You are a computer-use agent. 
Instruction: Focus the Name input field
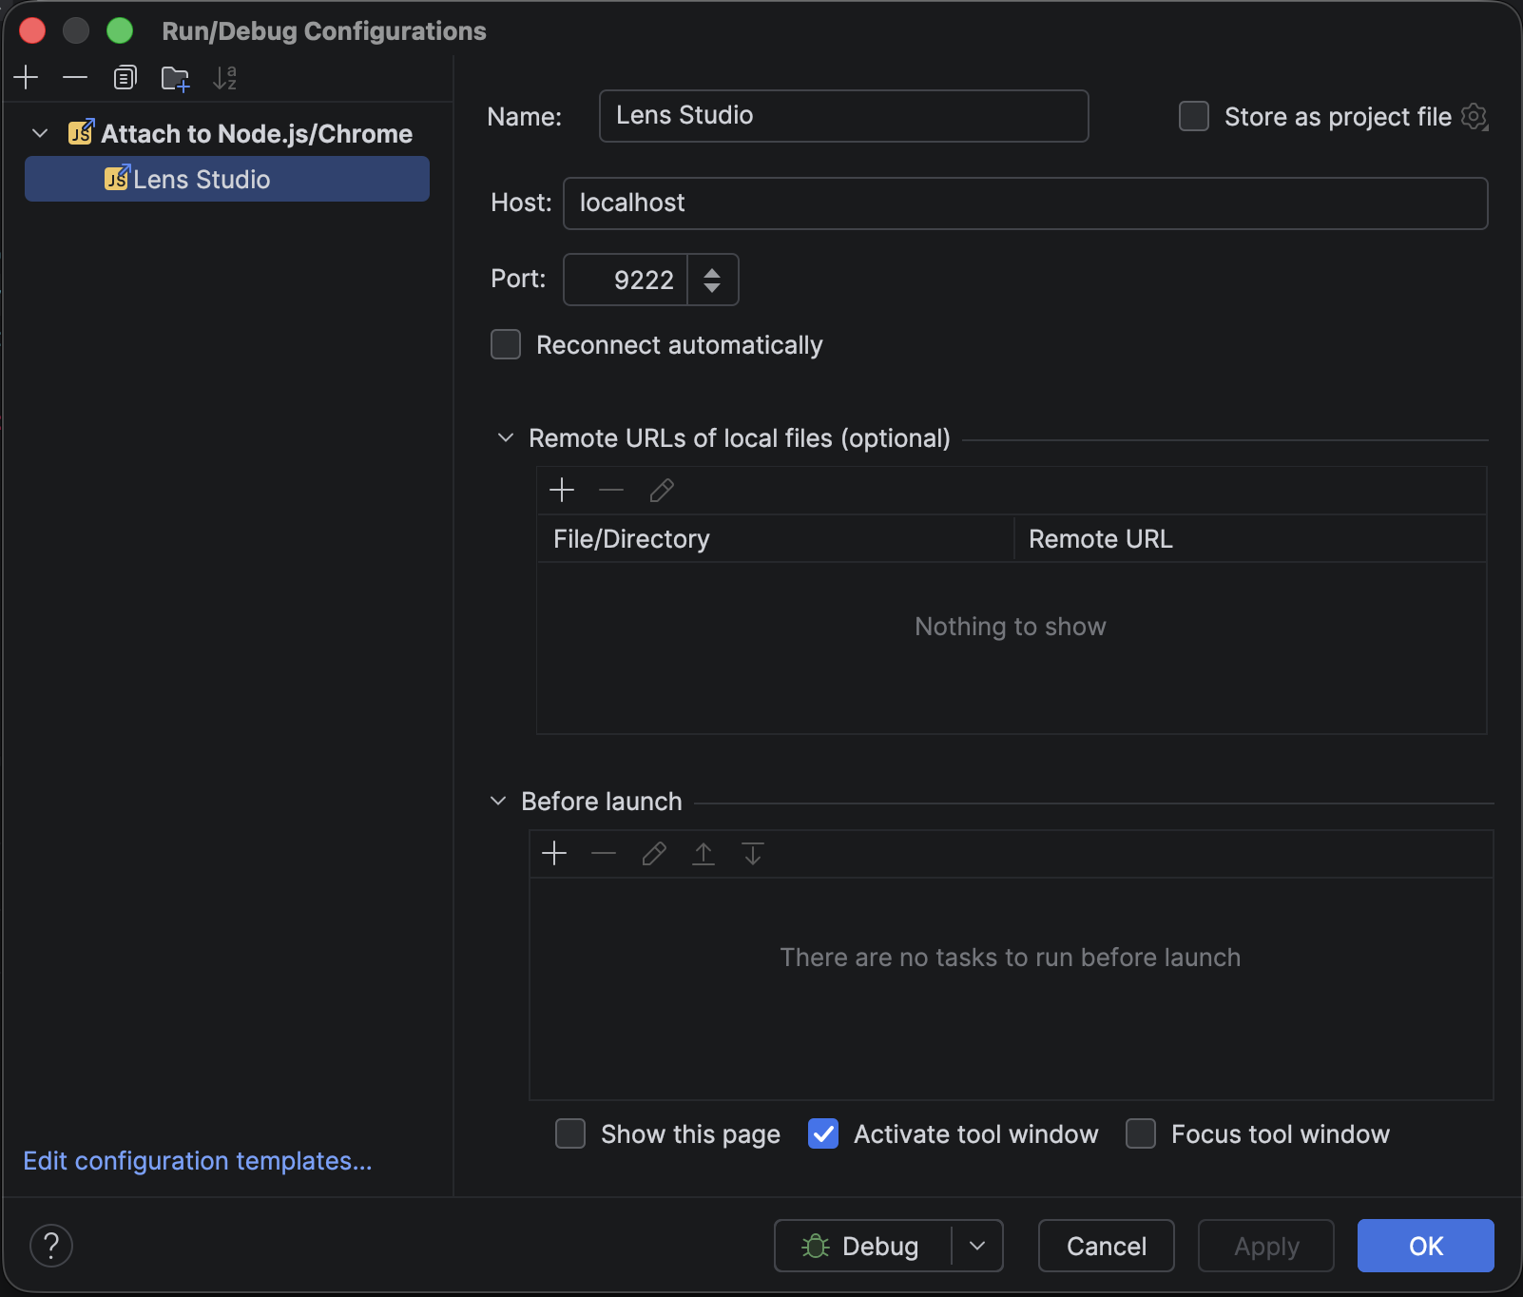(x=844, y=116)
